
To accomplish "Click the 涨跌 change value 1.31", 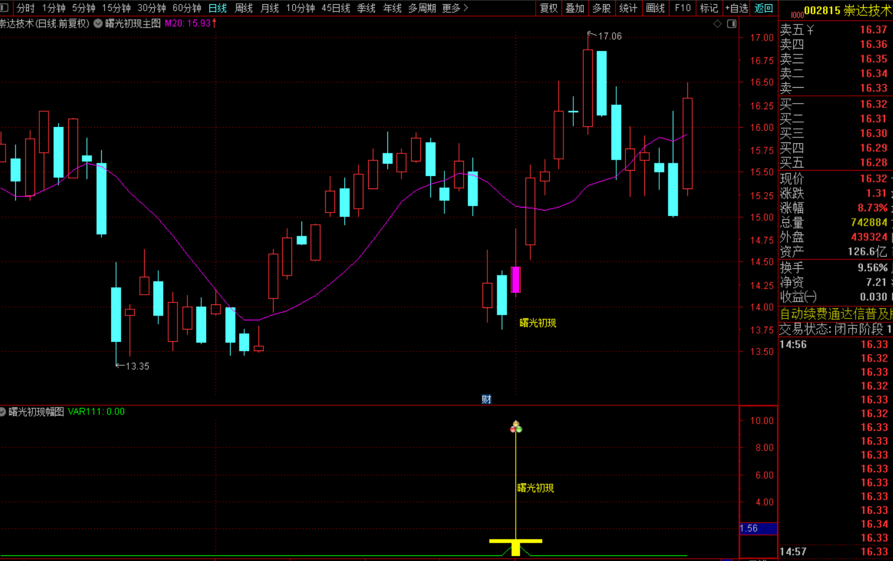I will (876, 193).
